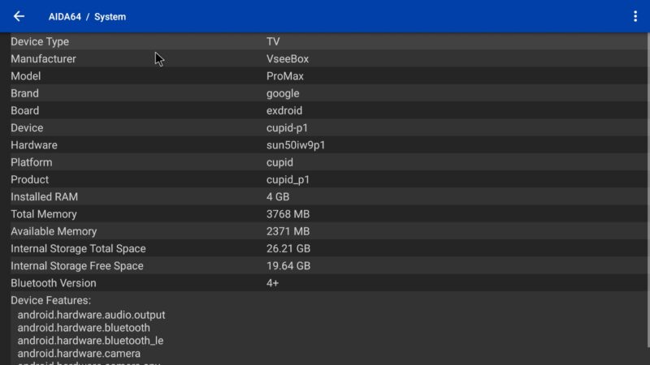
Task: Open the three-dot overflow menu
Action: click(x=635, y=16)
